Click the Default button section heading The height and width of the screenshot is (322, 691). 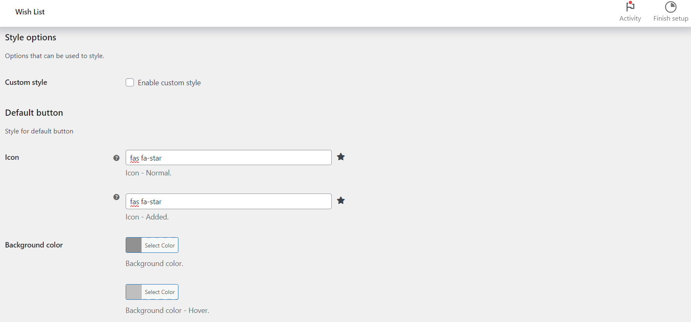pos(34,112)
